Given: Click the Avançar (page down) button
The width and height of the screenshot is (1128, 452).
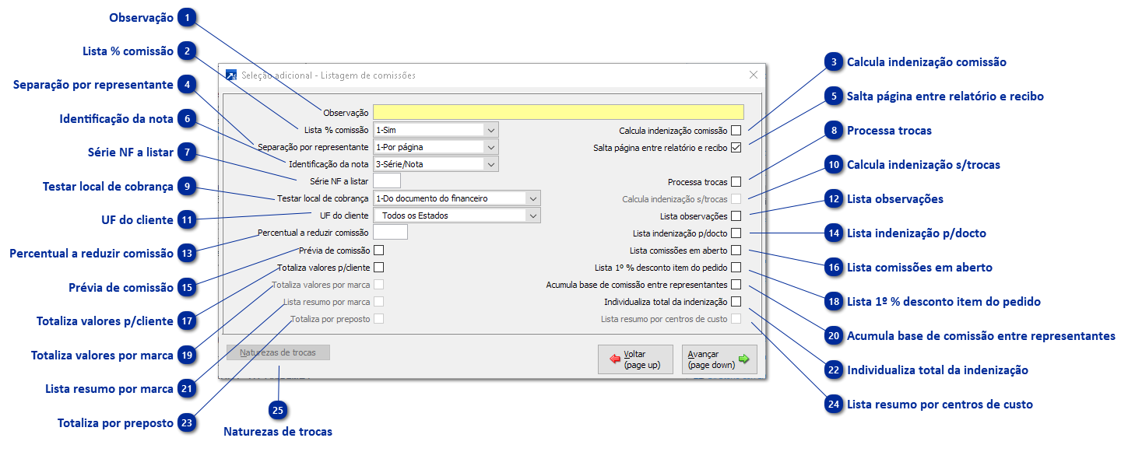Looking at the screenshot, I should tap(719, 359).
